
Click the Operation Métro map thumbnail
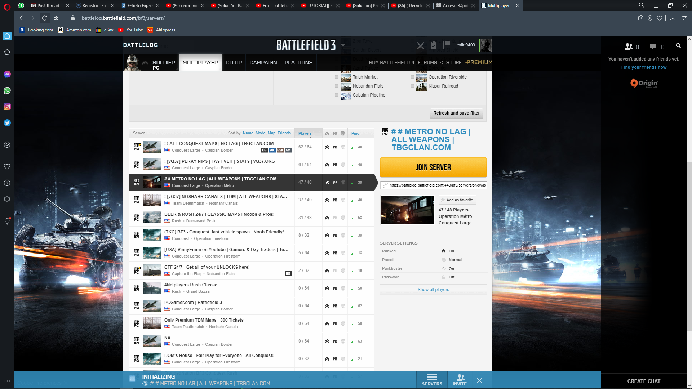(x=407, y=210)
